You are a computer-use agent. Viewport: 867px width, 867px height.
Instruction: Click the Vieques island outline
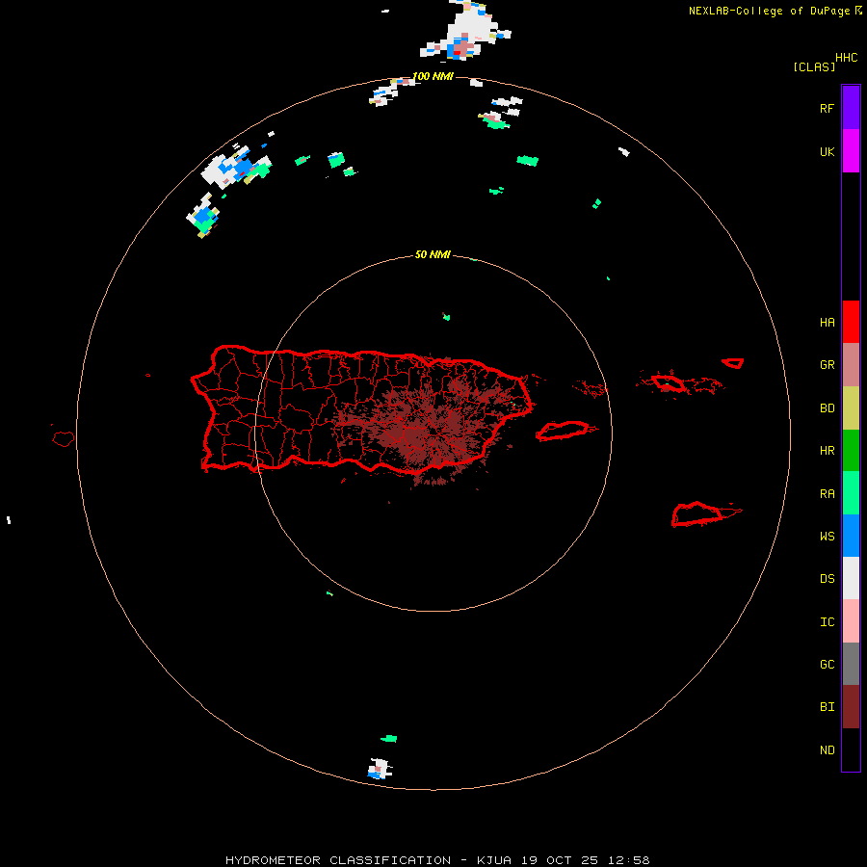pyautogui.click(x=562, y=431)
